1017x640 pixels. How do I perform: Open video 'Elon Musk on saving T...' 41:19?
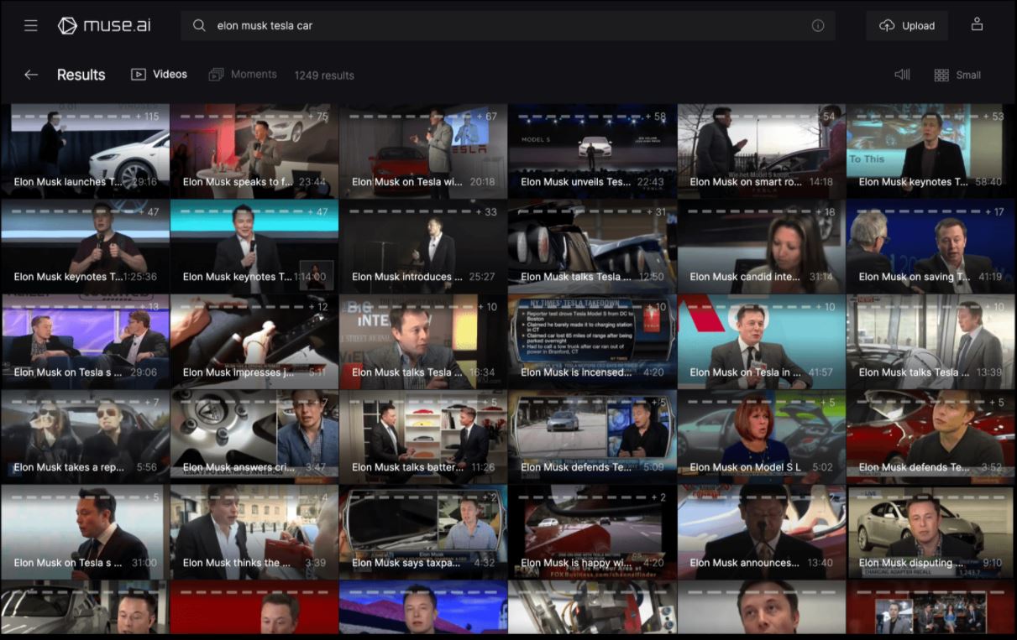931,247
